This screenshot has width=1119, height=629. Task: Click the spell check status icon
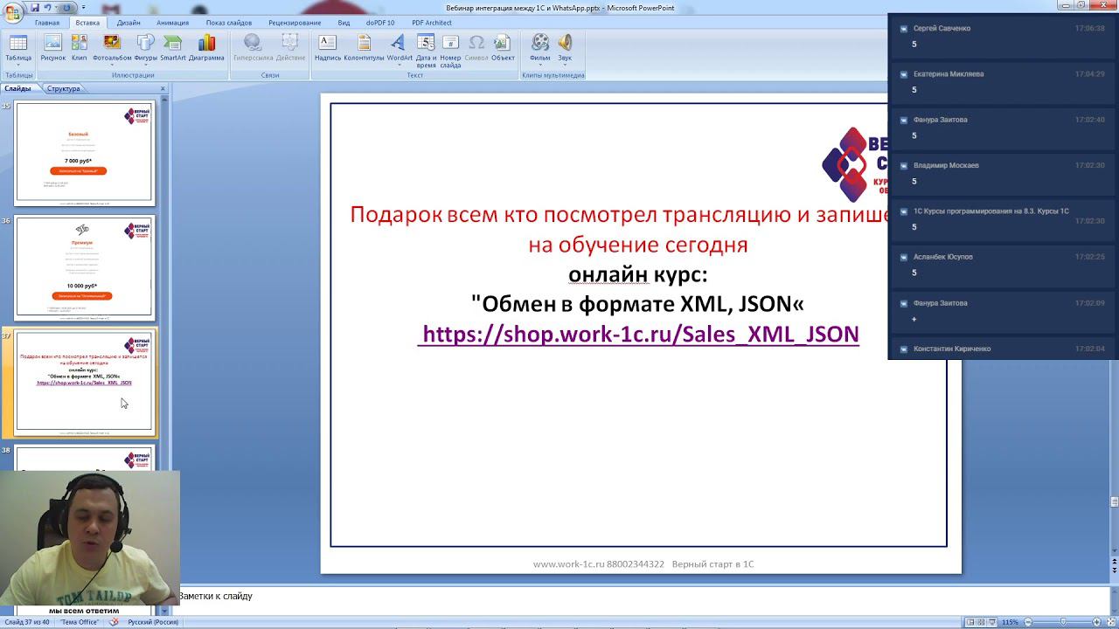pyautogui.click(x=114, y=622)
